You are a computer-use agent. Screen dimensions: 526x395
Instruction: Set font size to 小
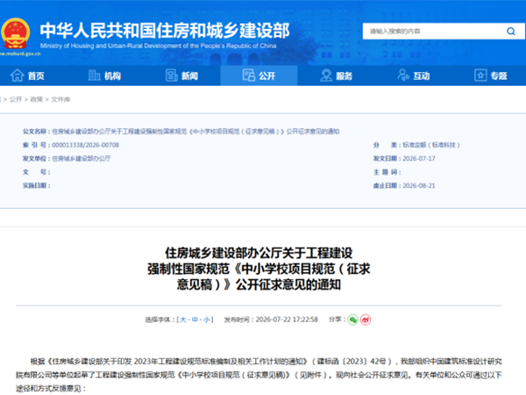coord(207,320)
